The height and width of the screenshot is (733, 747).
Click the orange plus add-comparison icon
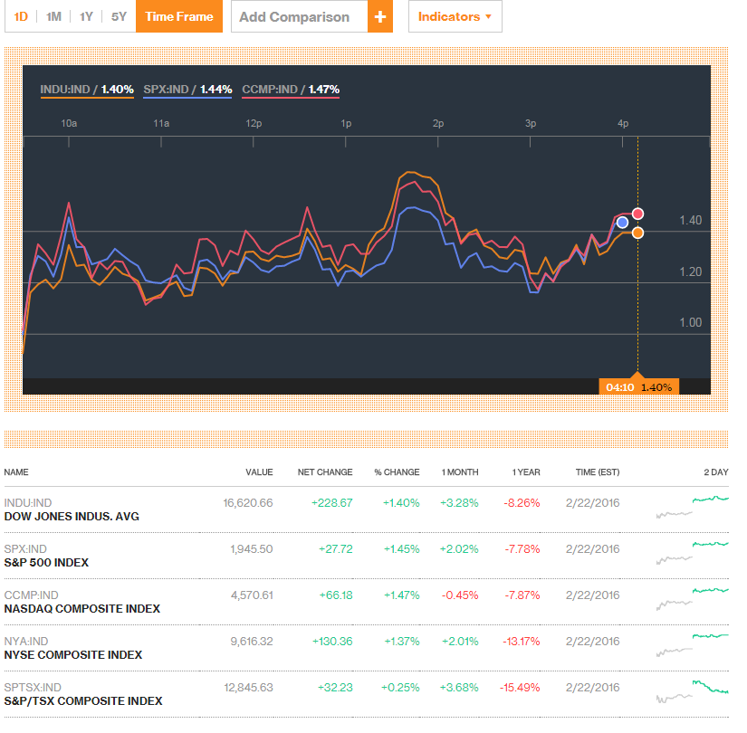[x=379, y=16]
